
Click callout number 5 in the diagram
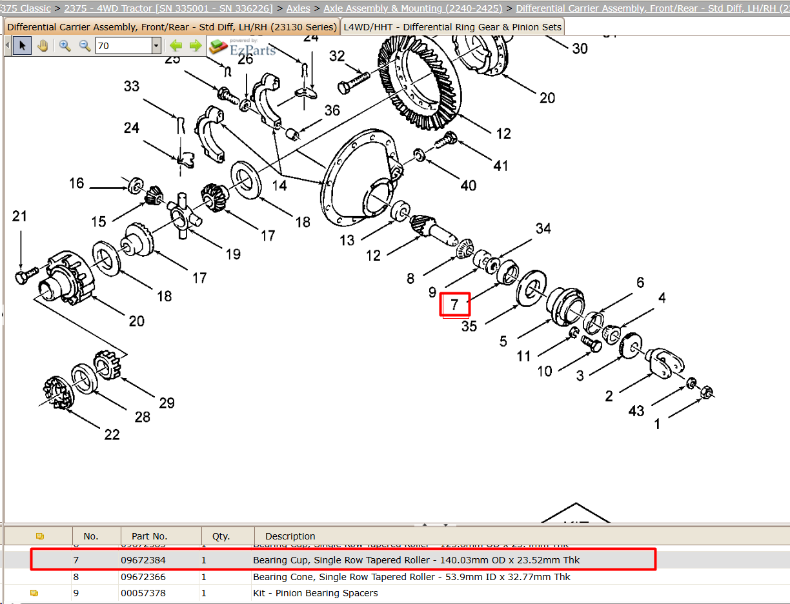(x=503, y=342)
